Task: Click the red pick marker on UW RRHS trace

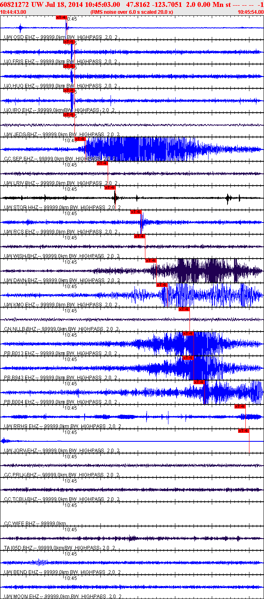Action: click(240, 406)
